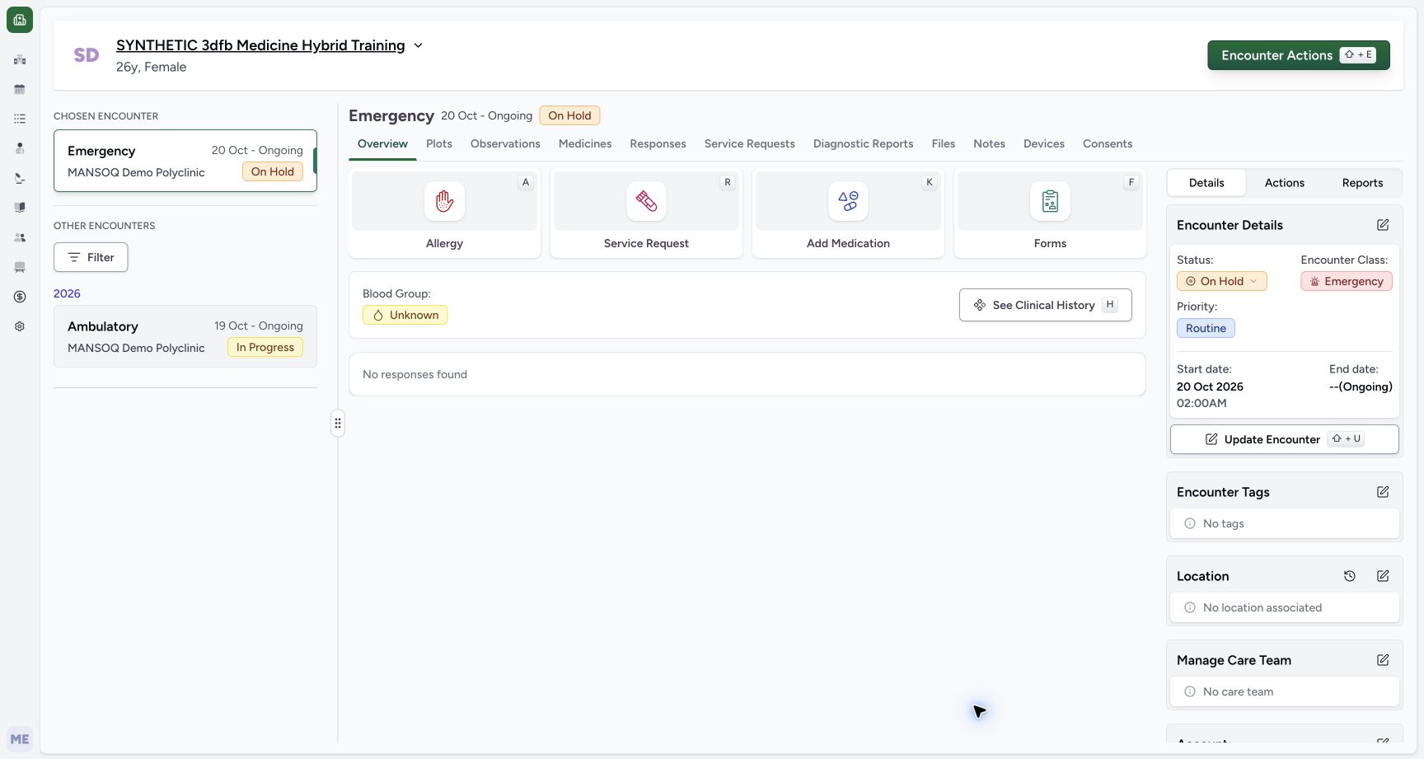Screen dimensions: 1424x759
Task: Open the patient name link
Action: pos(260,45)
